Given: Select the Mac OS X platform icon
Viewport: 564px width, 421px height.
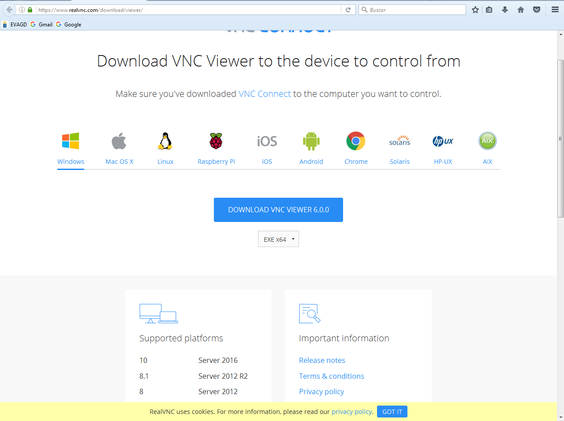Looking at the screenshot, I should (119, 140).
